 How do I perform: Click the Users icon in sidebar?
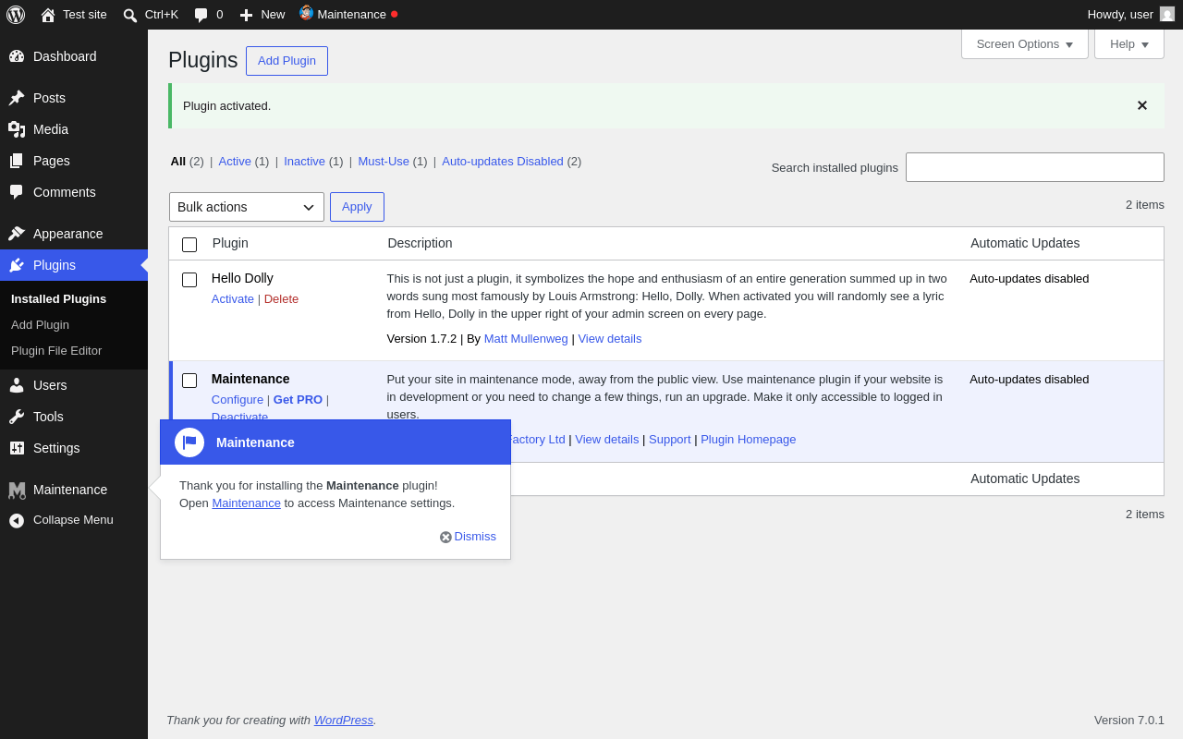(17, 385)
